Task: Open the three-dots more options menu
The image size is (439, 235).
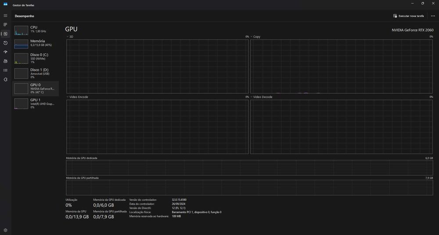Action: [x=433, y=16]
